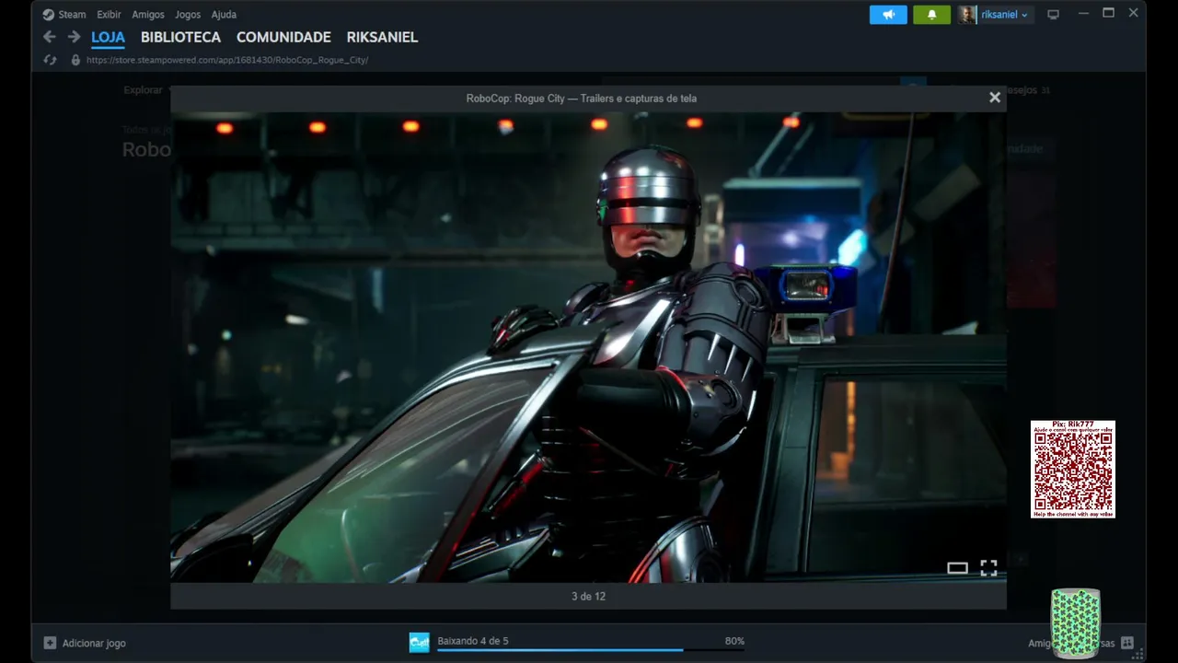Viewport: 1178px width, 663px height.
Task: Toggle the theater mode rectangle icon
Action: pos(957,568)
